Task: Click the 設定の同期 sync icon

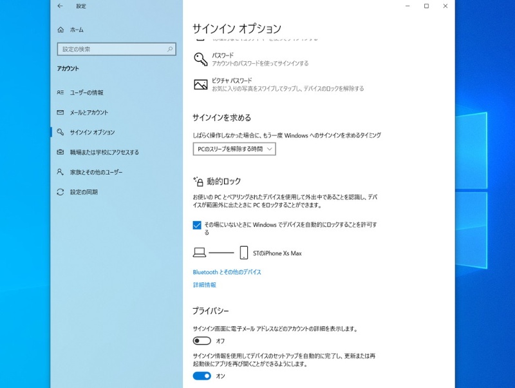Action: click(x=60, y=193)
